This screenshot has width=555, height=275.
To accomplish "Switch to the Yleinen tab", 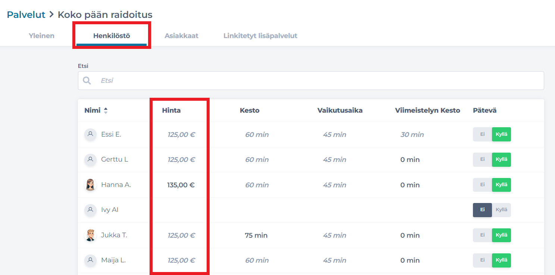I will [42, 36].
